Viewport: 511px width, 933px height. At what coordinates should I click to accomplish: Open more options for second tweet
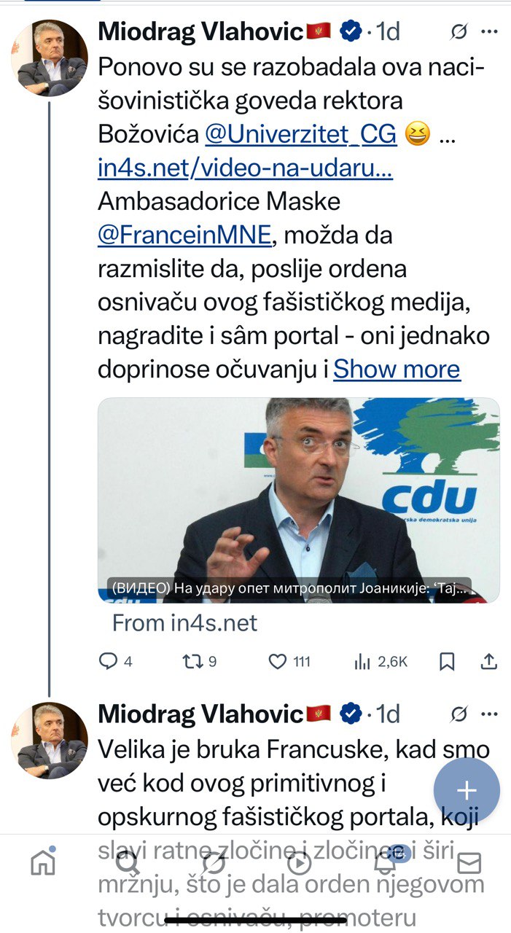point(491,714)
